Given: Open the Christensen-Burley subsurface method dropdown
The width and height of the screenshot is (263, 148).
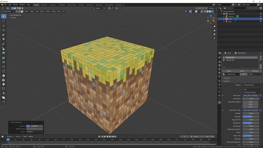Looking at the screenshot, I should pyautogui.click(x=252, y=92).
